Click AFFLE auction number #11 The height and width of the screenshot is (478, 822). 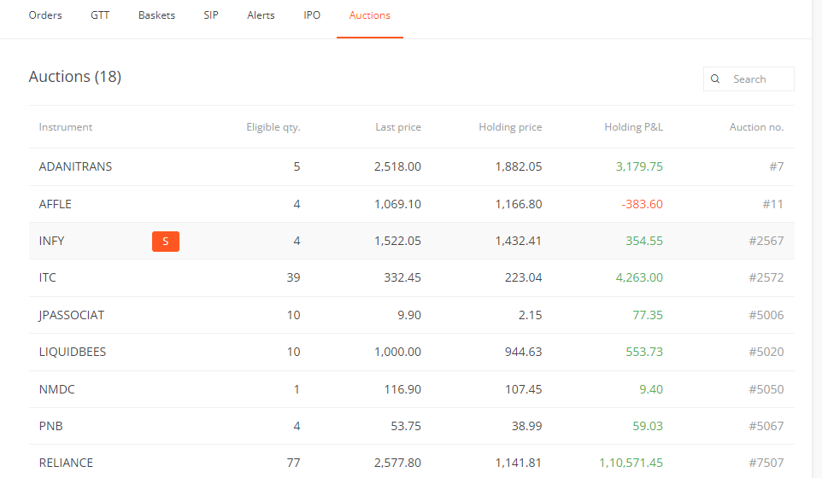click(772, 204)
